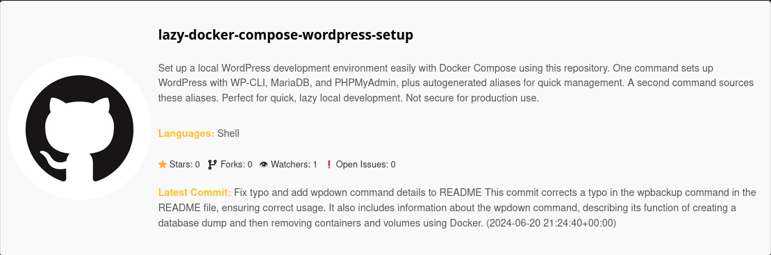Select the 'Stars: 0' count text
The height and width of the screenshot is (255, 771).
[184, 165]
